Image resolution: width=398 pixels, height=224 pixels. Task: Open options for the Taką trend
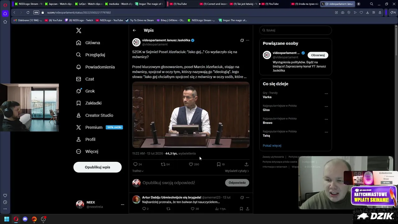point(326,132)
